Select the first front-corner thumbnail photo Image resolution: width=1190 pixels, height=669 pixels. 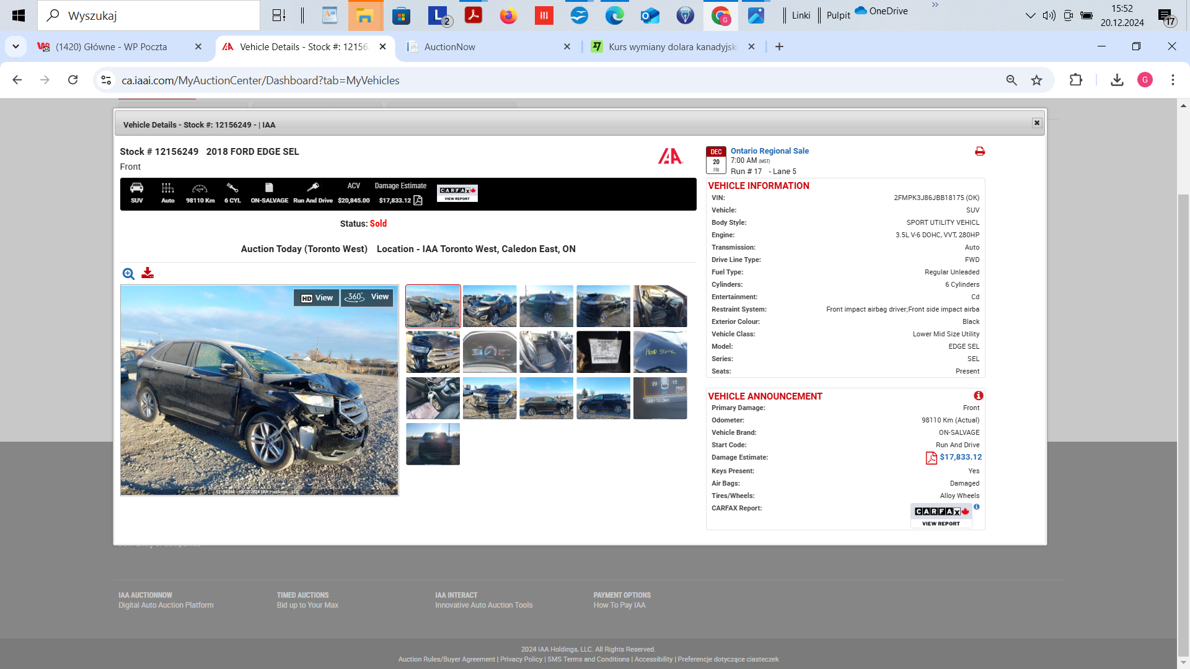coord(433,306)
